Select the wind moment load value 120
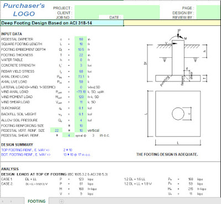Screen dimensions: 221x204 pos(81,97)
